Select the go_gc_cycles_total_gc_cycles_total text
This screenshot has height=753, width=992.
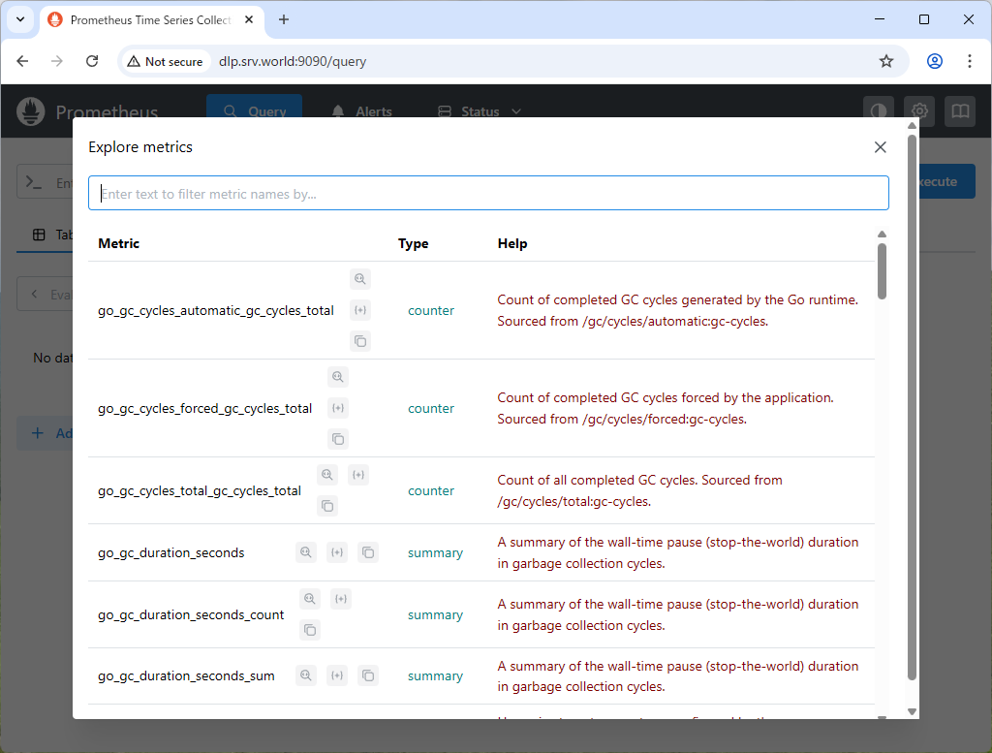pos(200,491)
